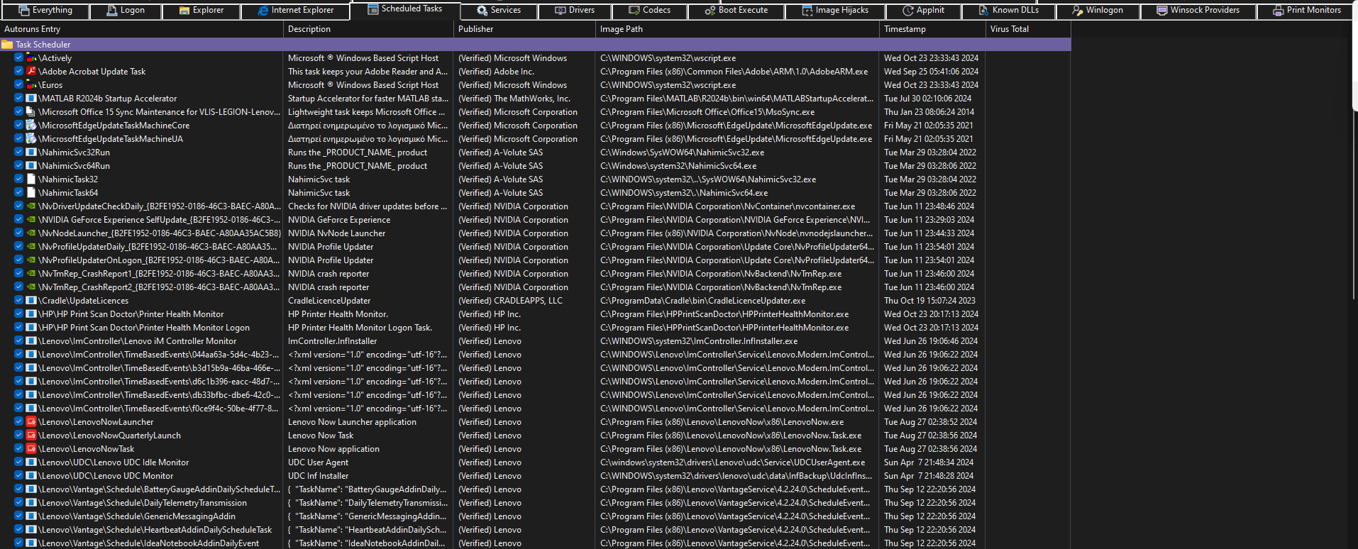Viewport: 1358px width, 549px height.
Task: Select the 'UDC Inf Installer' description cell
Action: [x=318, y=476]
